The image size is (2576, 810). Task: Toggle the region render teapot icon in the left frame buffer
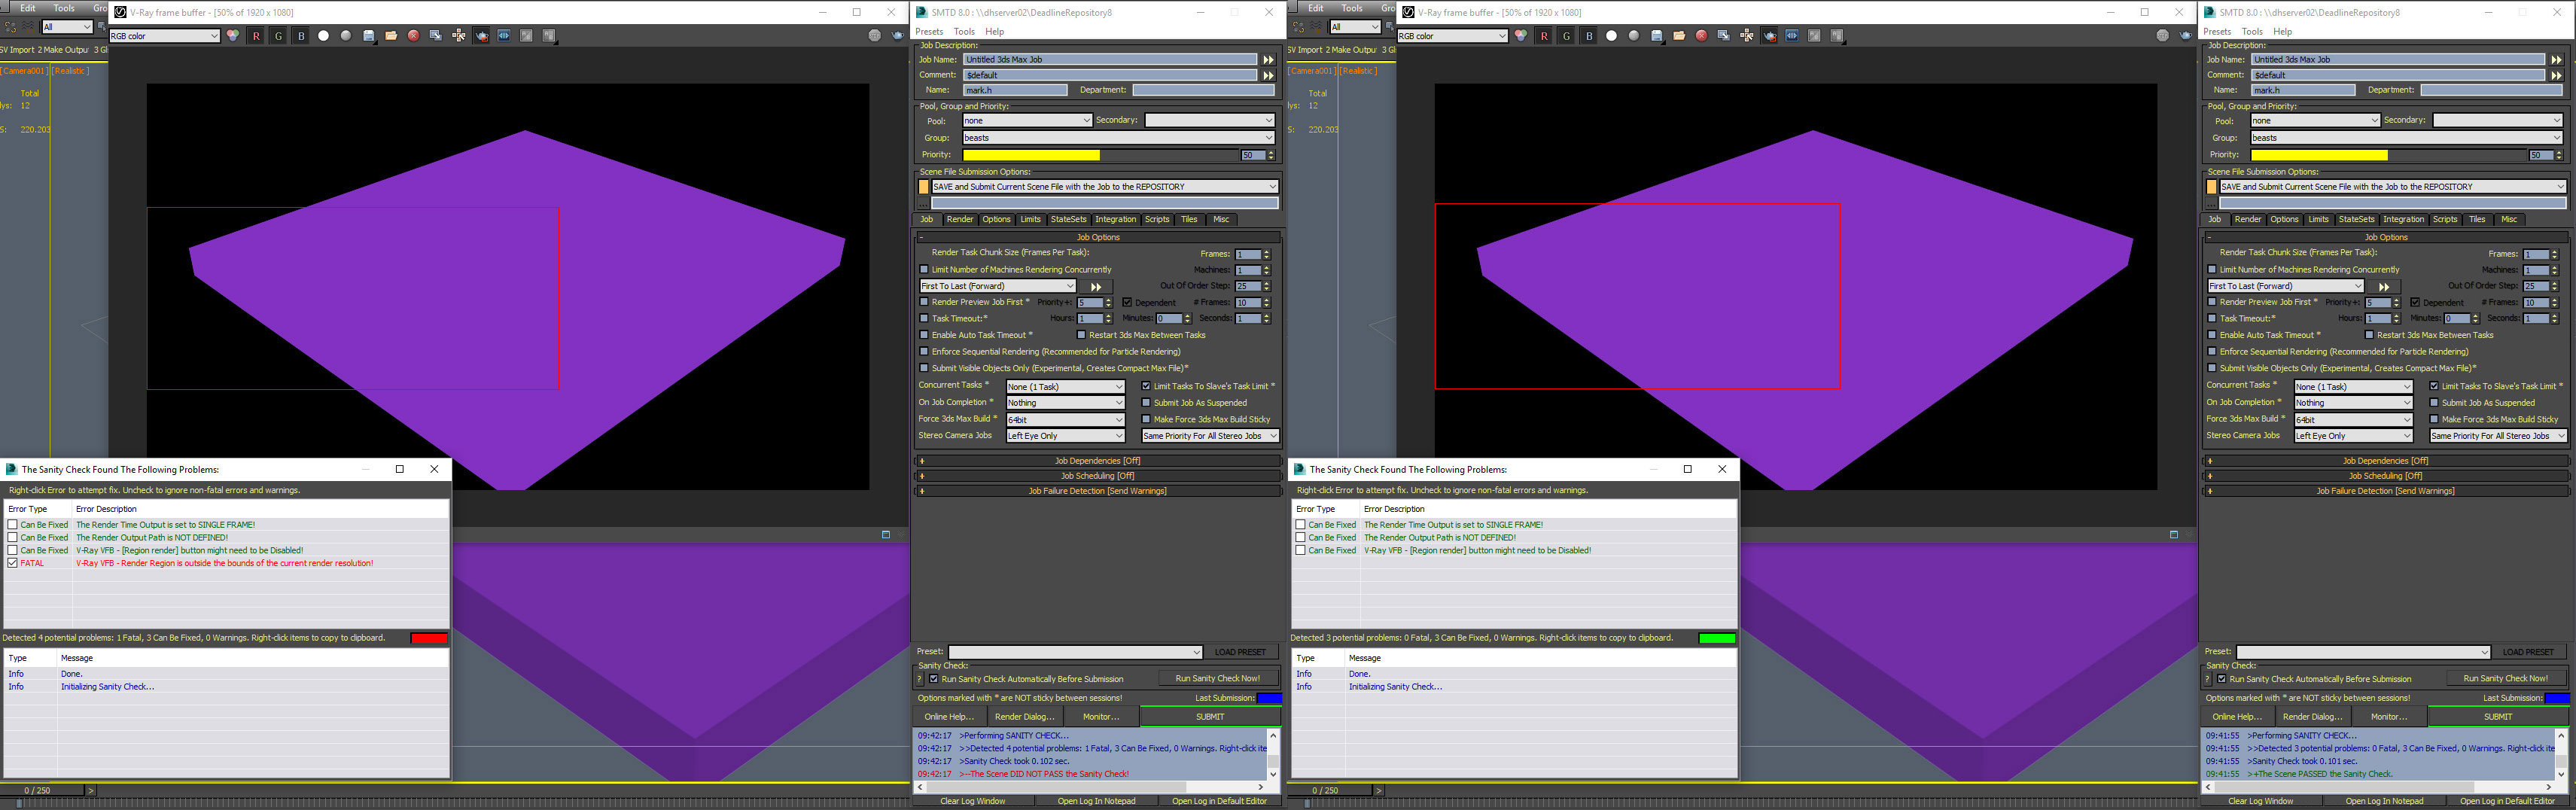[482, 36]
